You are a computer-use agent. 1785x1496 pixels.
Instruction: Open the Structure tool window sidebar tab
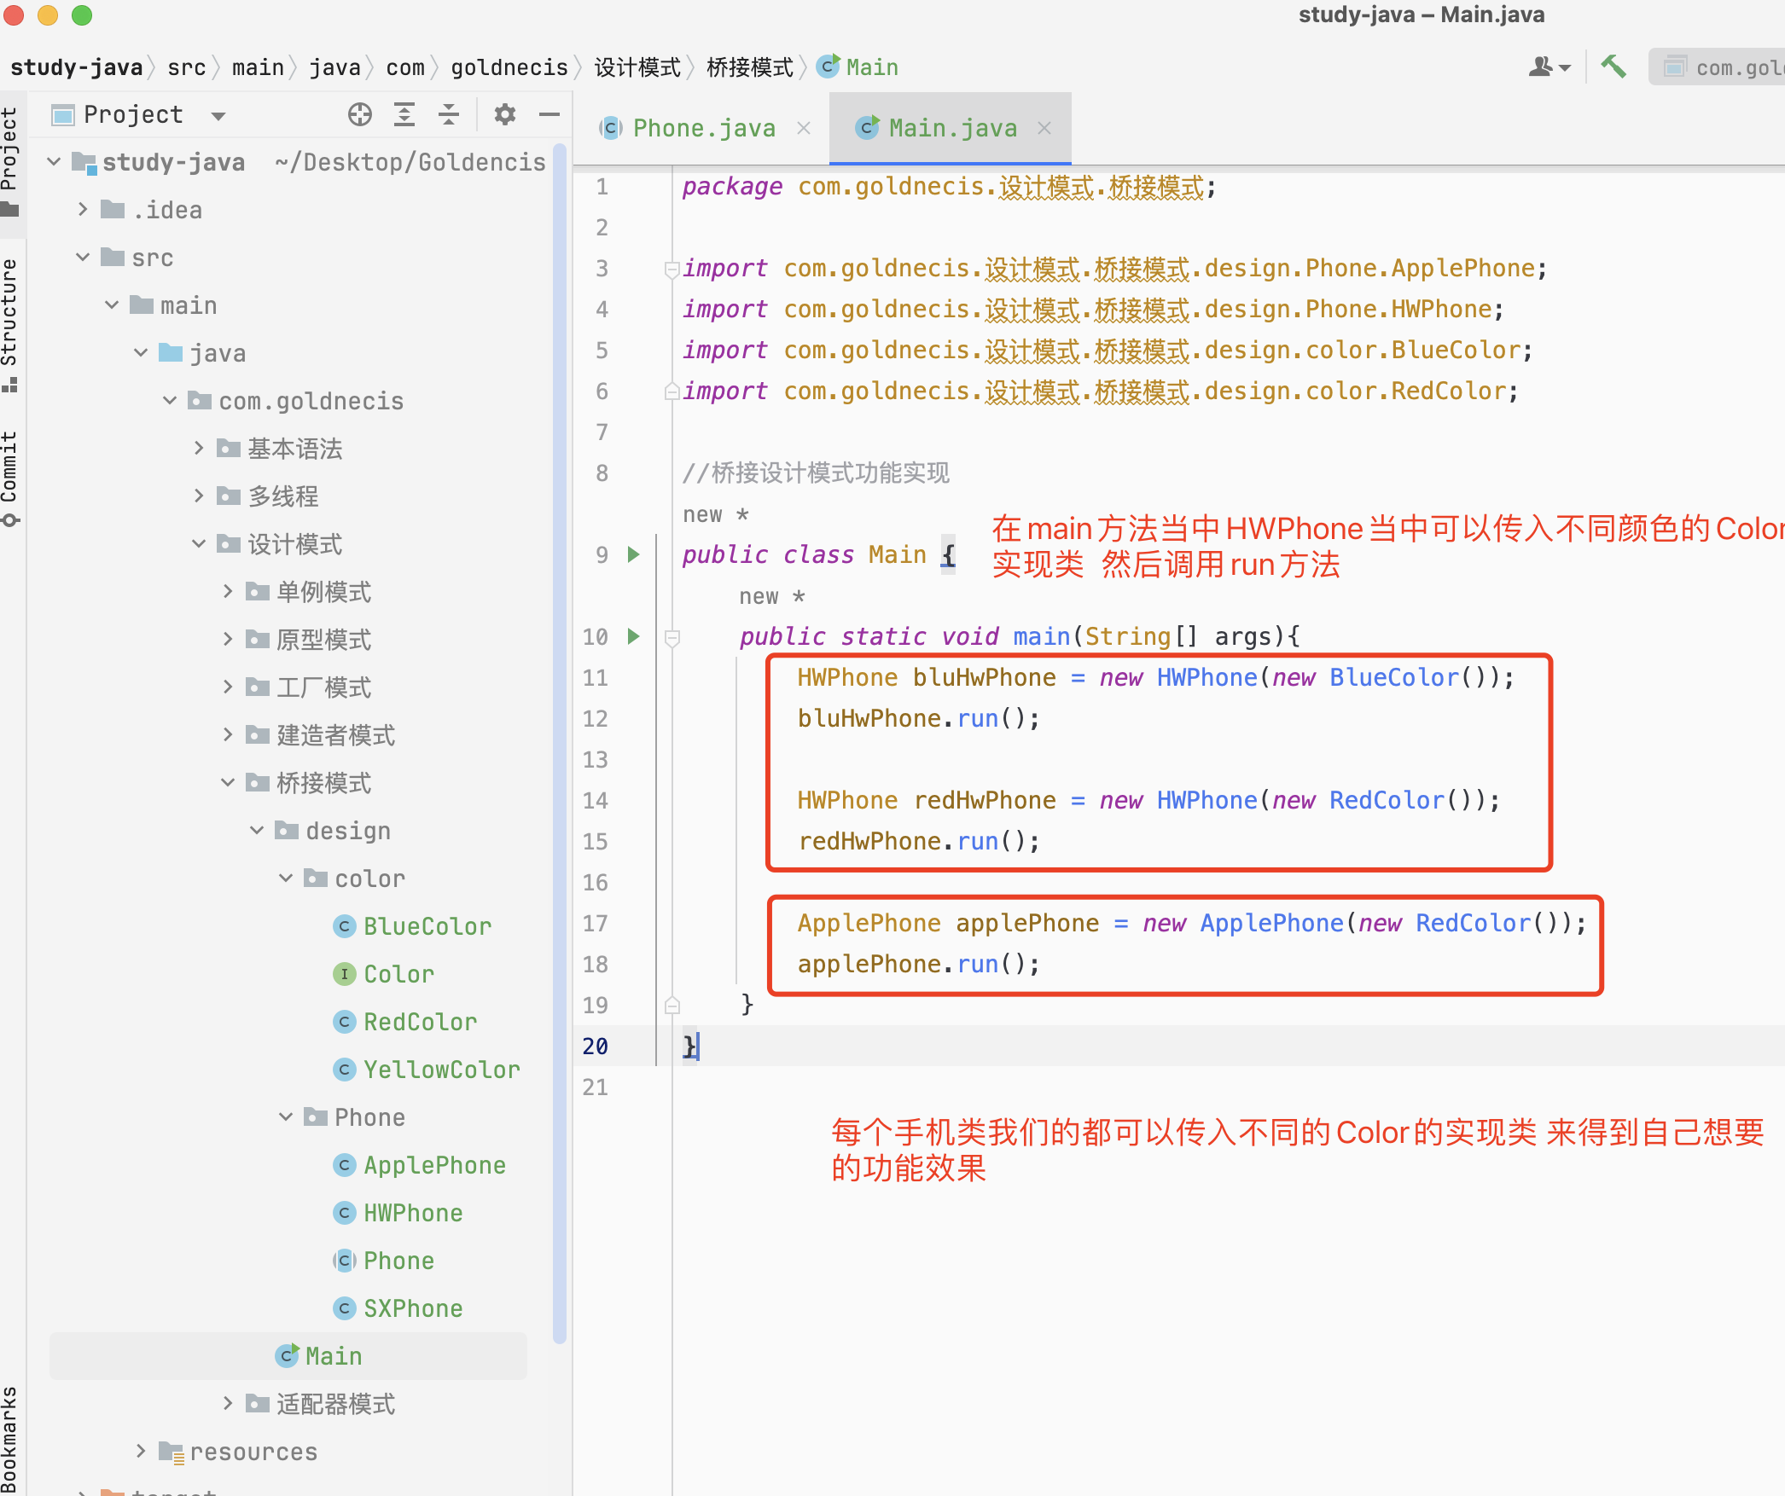point(10,326)
